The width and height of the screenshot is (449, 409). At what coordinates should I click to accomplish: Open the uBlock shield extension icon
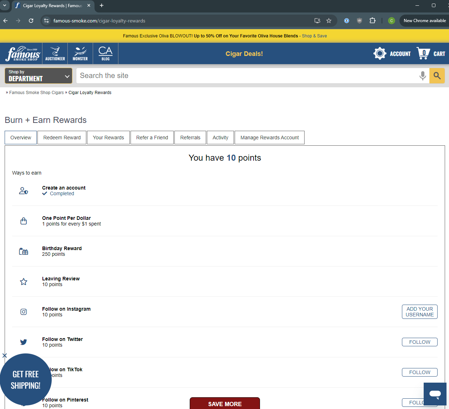pos(359,21)
